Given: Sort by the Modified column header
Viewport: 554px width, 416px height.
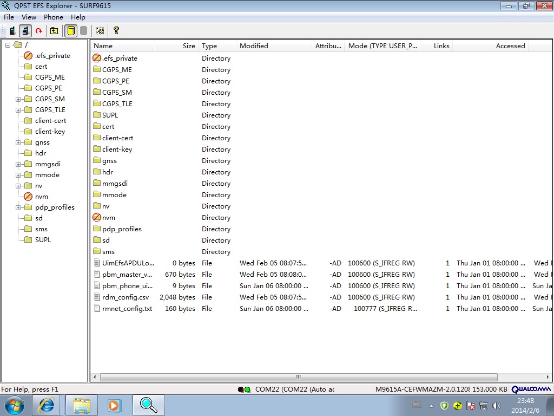Looking at the screenshot, I should click(274, 46).
